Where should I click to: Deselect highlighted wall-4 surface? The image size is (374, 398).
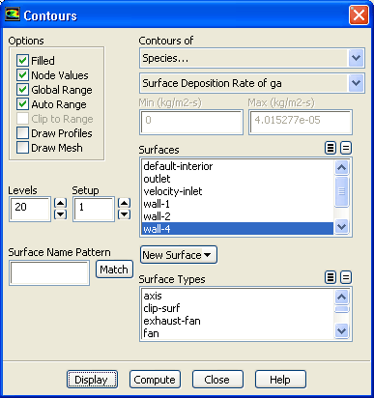pyautogui.click(x=238, y=229)
